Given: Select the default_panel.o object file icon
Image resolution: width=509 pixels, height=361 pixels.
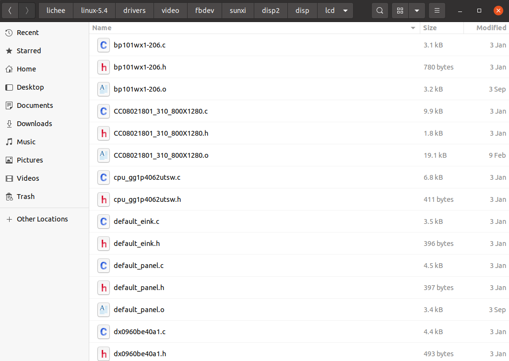Looking at the screenshot, I should [x=103, y=310].
